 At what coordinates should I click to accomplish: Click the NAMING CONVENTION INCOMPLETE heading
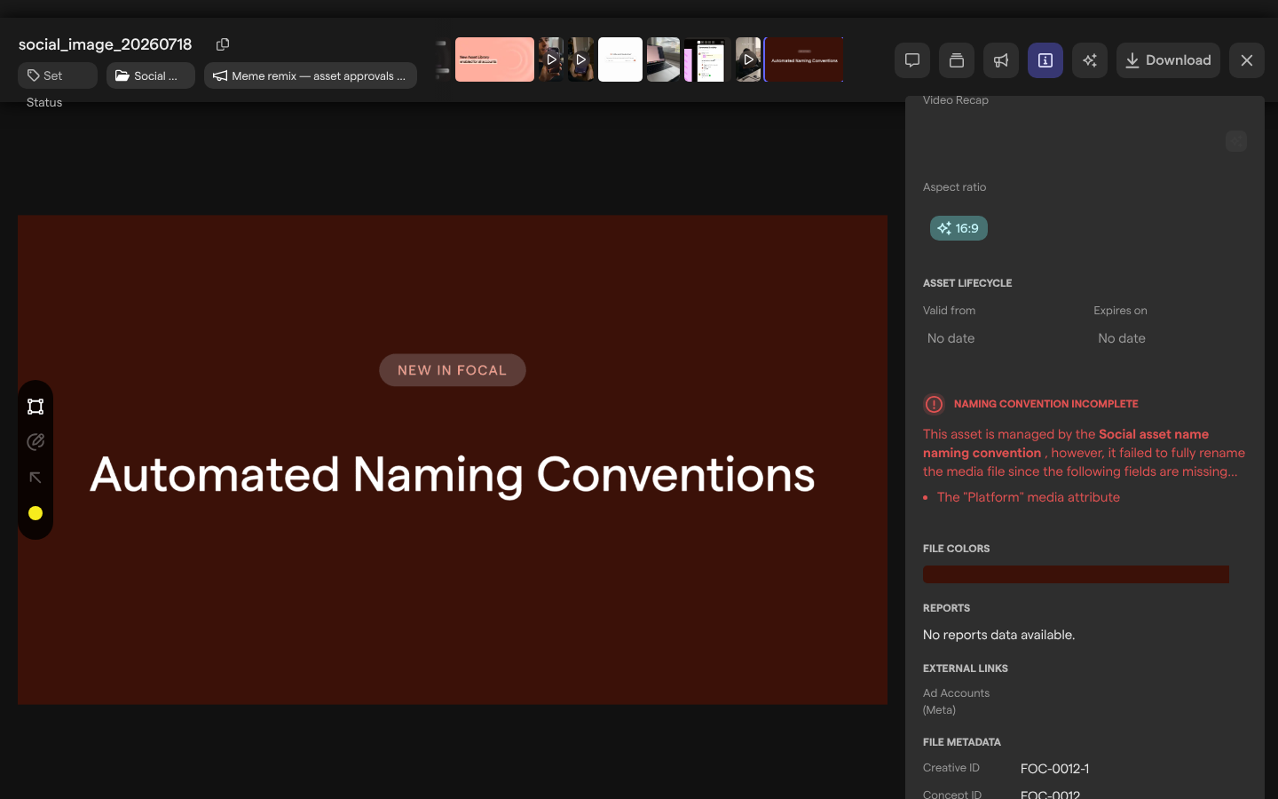point(1045,404)
